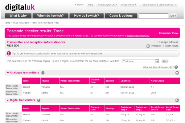The image size is (185, 123).
Task: Click Print results link
Action: 156,46
